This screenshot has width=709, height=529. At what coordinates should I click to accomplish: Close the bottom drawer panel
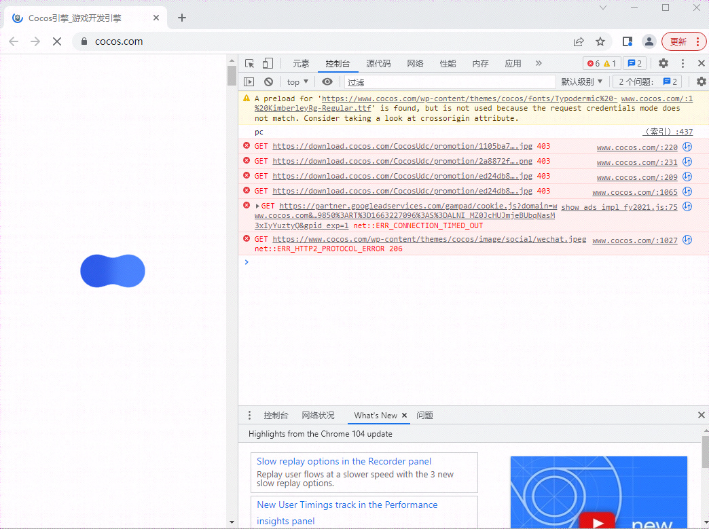coord(702,415)
